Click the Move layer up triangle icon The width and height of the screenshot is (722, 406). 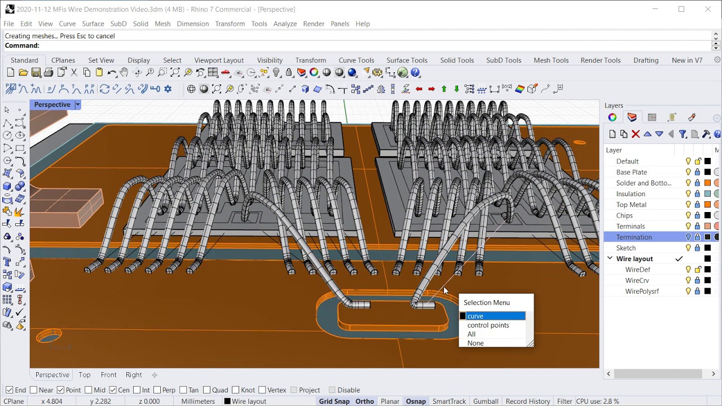pyautogui.click(x=648, y=134)
